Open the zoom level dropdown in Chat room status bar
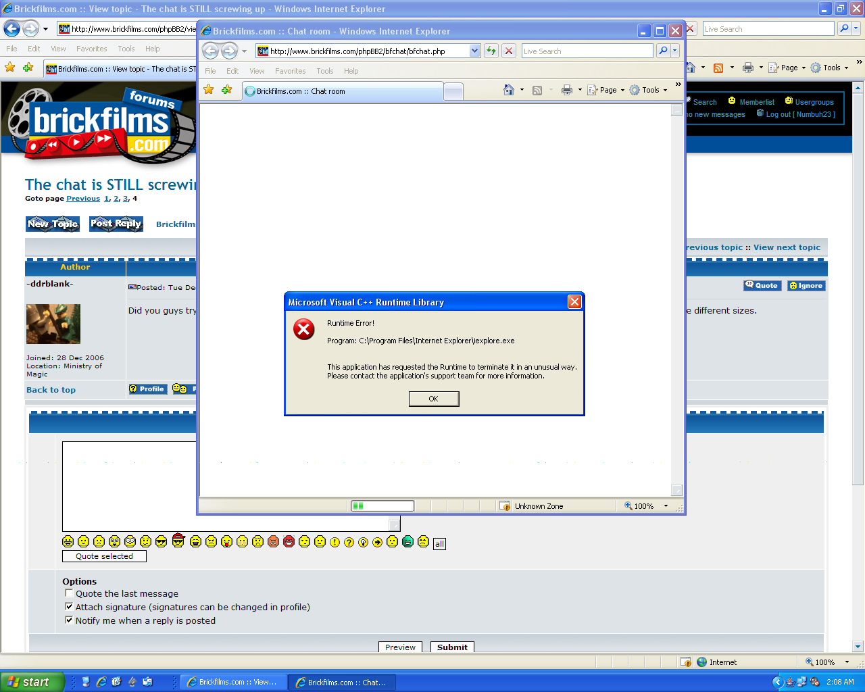 pos(666,505)
